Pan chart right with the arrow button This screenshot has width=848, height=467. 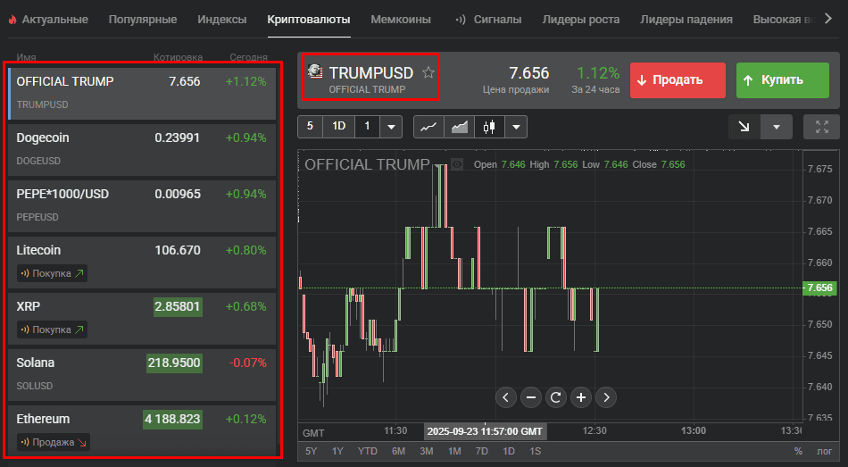click(606, 397)
